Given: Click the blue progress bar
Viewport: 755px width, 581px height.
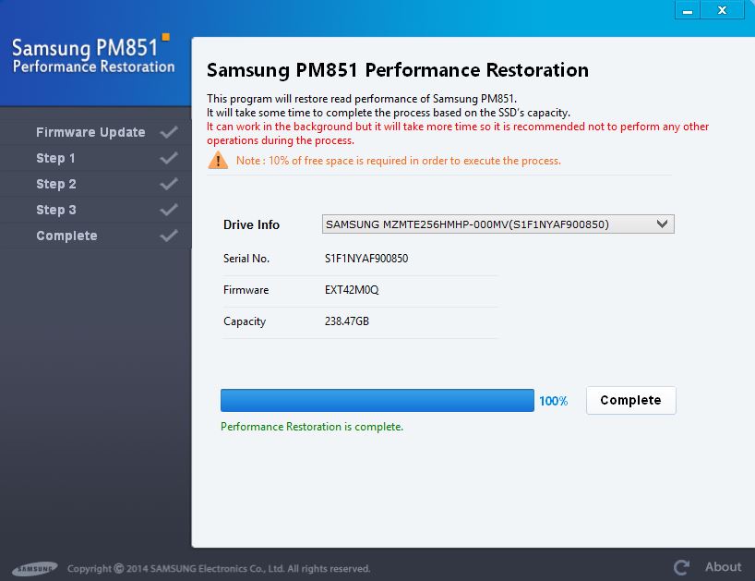Looking at the screenshot, I should pos(377,400).
